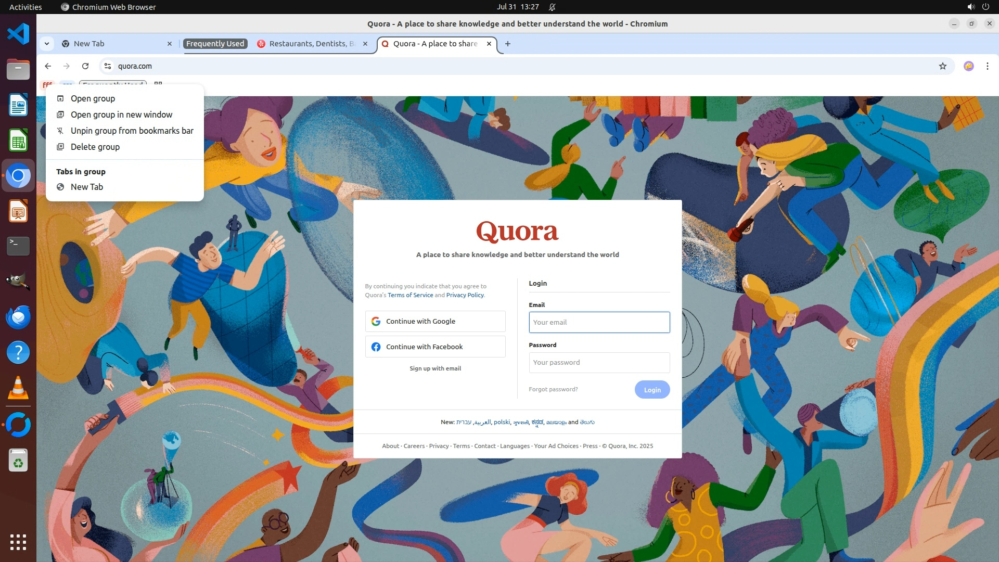The image size is (999, 562).
Task: Toggle the notifications bell in top bar
Action: point(552,7)
